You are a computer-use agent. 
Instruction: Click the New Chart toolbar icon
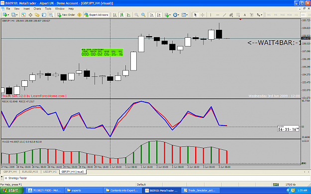[5, 15]
